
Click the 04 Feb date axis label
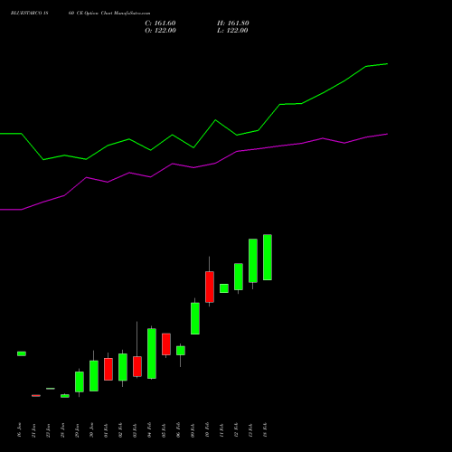pos(150,429)
